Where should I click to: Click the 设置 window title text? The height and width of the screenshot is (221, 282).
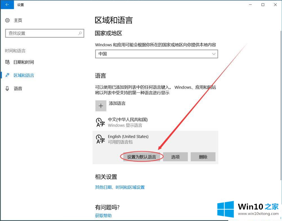(21, 5)
